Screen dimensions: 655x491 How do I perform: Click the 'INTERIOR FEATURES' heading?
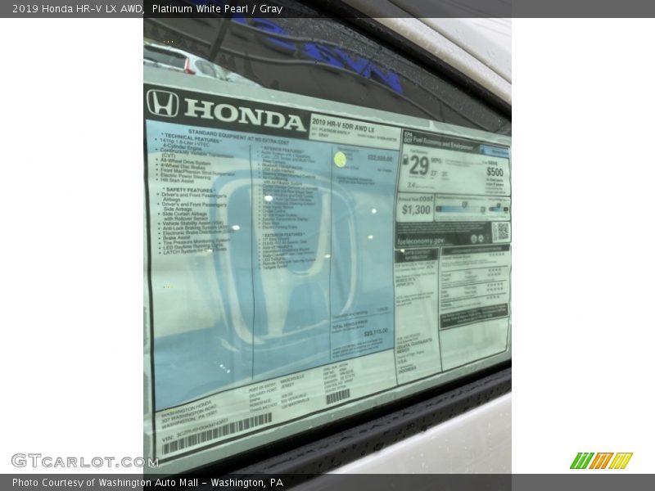pos(282,149)
